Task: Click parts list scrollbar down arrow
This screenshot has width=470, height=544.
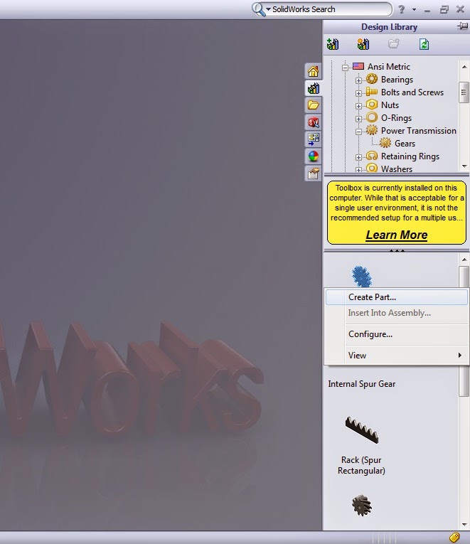Action: pyautogui.click(x=464, y=525)
